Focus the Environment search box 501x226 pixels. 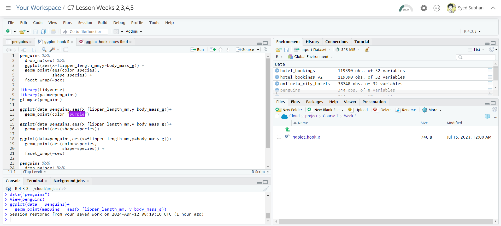pyautogui.click(x=476, y=57)
